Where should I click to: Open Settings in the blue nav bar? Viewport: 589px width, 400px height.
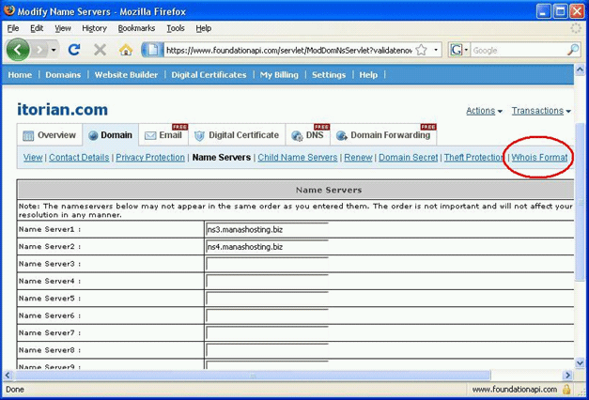point(329,75)
